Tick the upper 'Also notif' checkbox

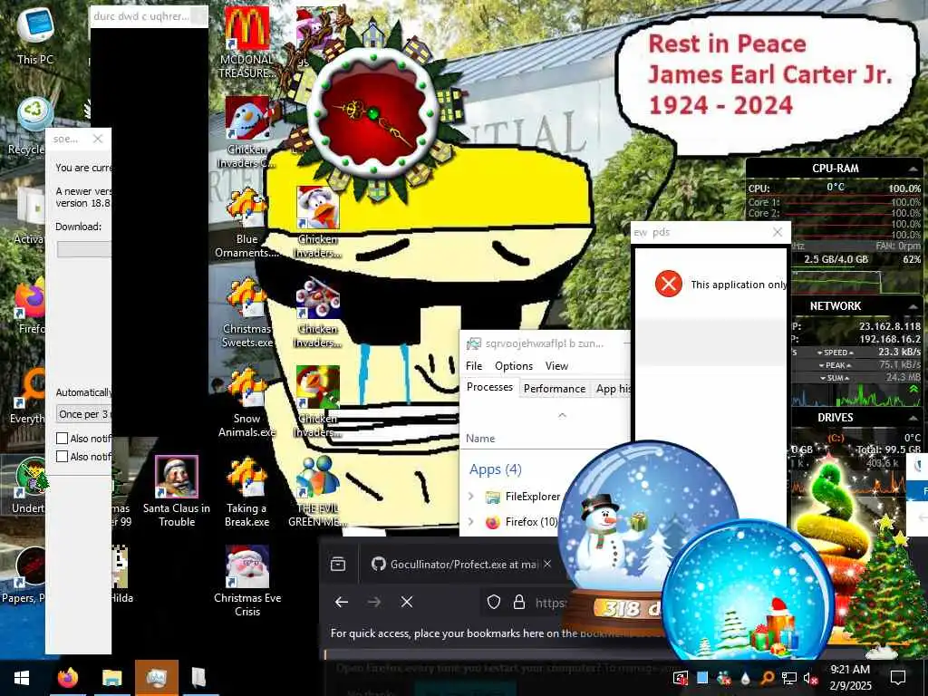(63, 438)
